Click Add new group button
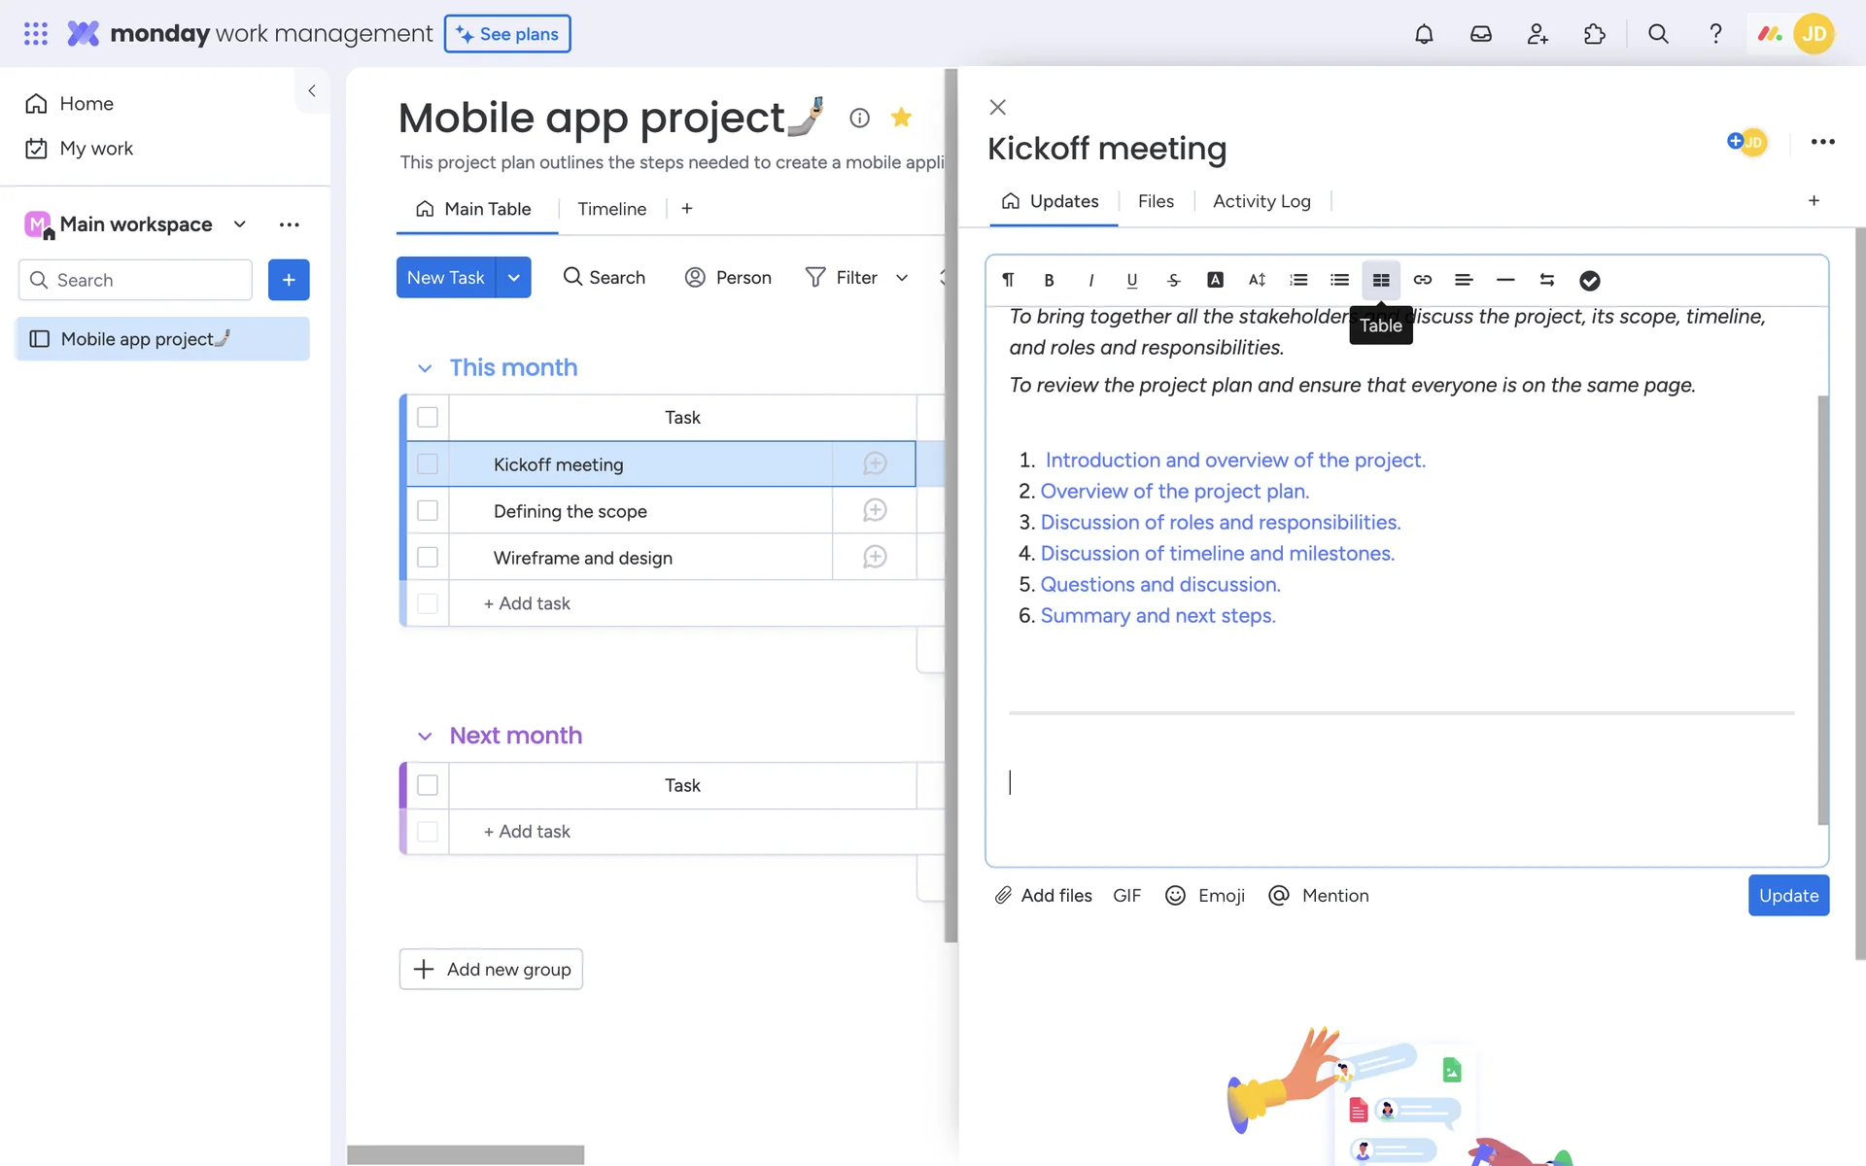Image resolution: width=1866 pixels, height=1166 pixels. (491, 969)
